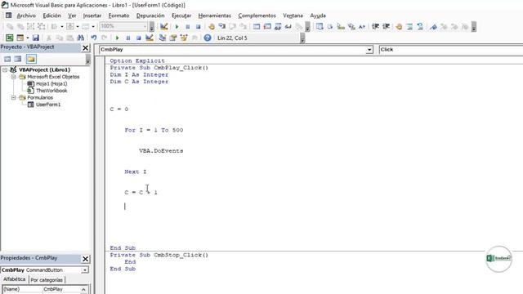Open Object Browser toolbar icon
The width and height of the screenshot is (523, 294).
(x=184, y=38)
